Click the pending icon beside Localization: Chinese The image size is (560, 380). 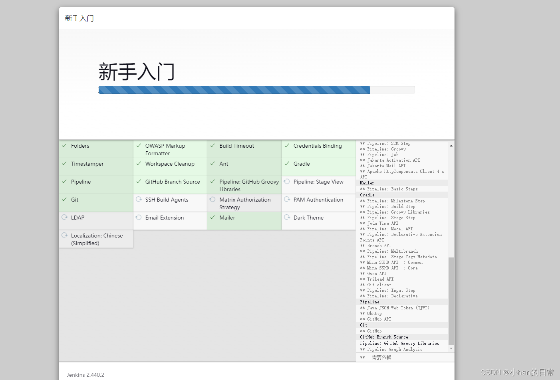pyautogui.click(x=64, y=236)
